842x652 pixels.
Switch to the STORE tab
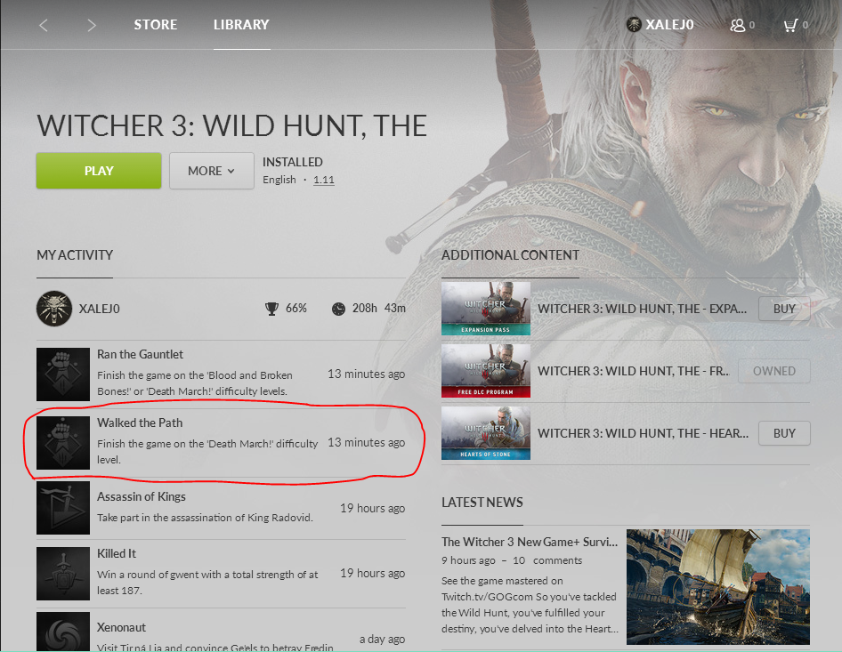pyautogui.click(x=156, y=25)
